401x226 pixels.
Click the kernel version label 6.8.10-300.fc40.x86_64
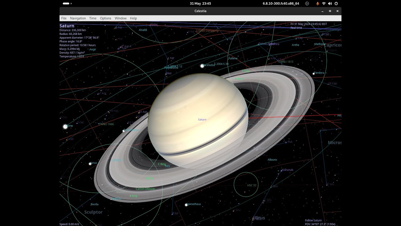tap(281, 3)
